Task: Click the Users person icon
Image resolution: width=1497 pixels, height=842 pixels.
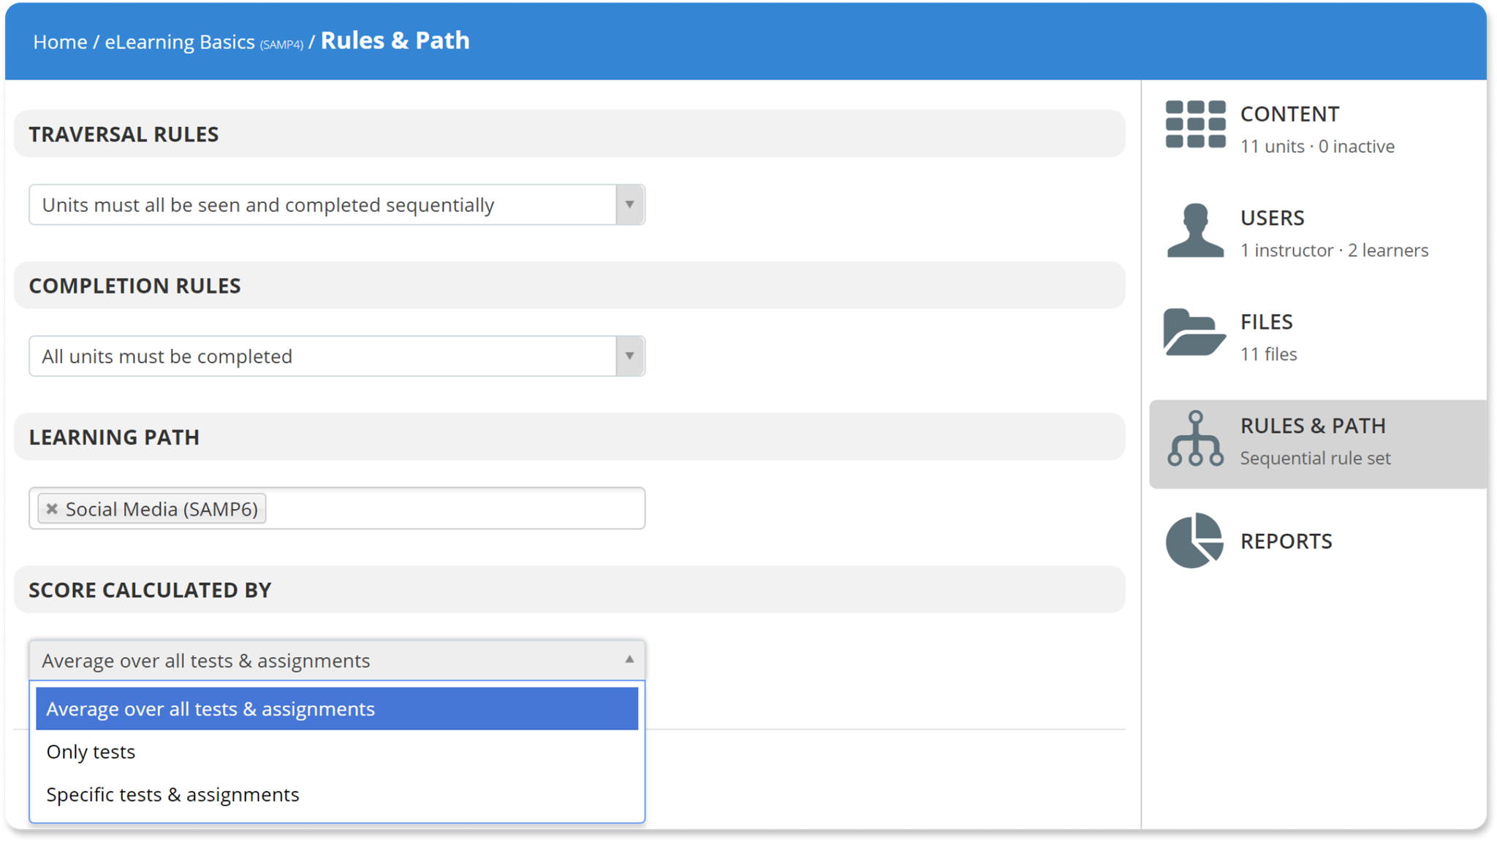Action: pos(1194,230)
